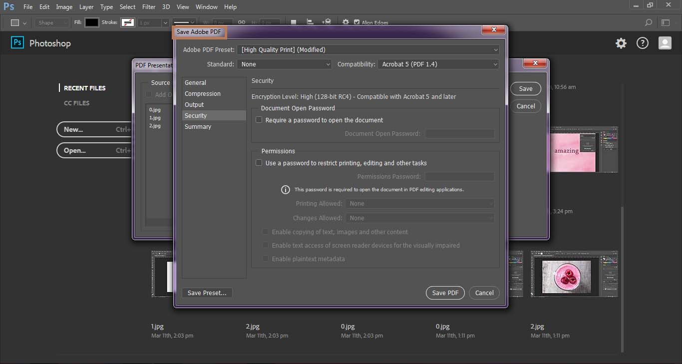The width and height of the screenshot is (682, 364).
Task: Open the path arrangement icon
Action: coord(327,22)
